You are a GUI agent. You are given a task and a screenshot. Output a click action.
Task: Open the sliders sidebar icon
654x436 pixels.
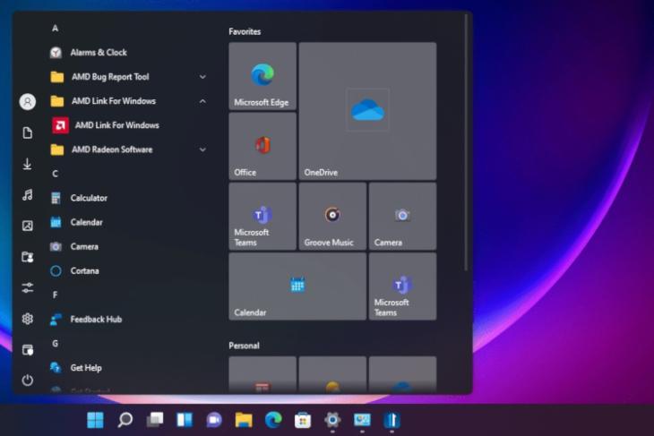[x=28, y=287]
